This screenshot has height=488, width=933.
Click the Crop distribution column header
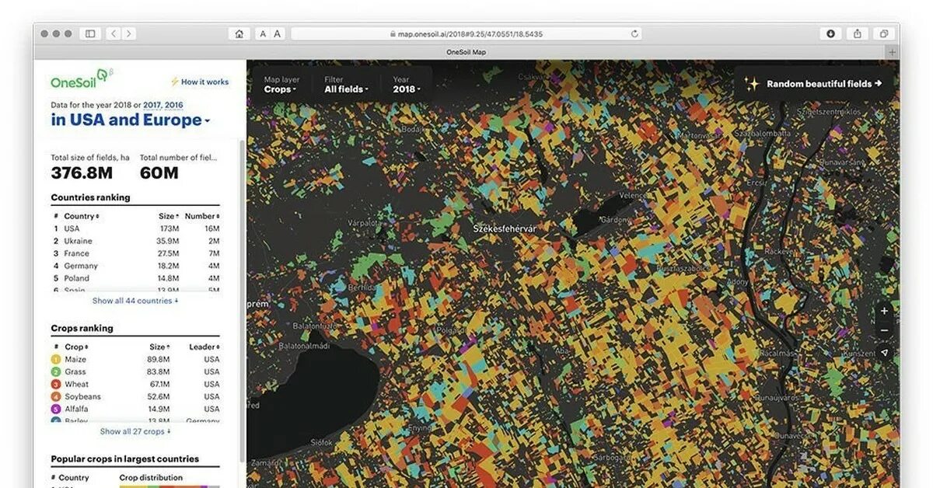tap(151, 477)
